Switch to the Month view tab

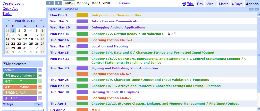(x=223, y=4)
